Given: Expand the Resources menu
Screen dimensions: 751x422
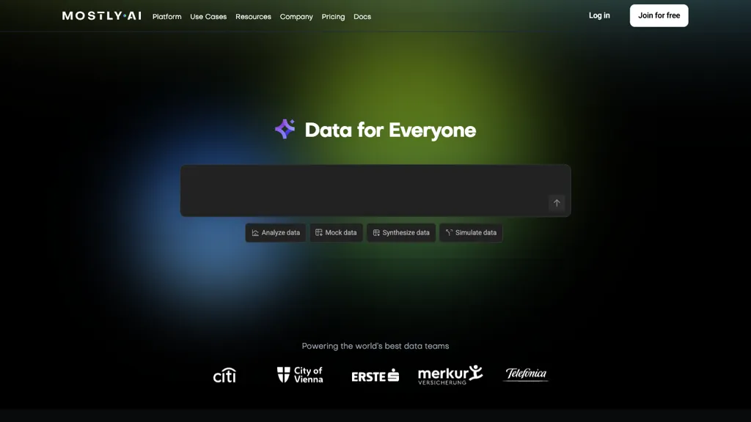Looking at the screenshot, I should coord(253,16).
